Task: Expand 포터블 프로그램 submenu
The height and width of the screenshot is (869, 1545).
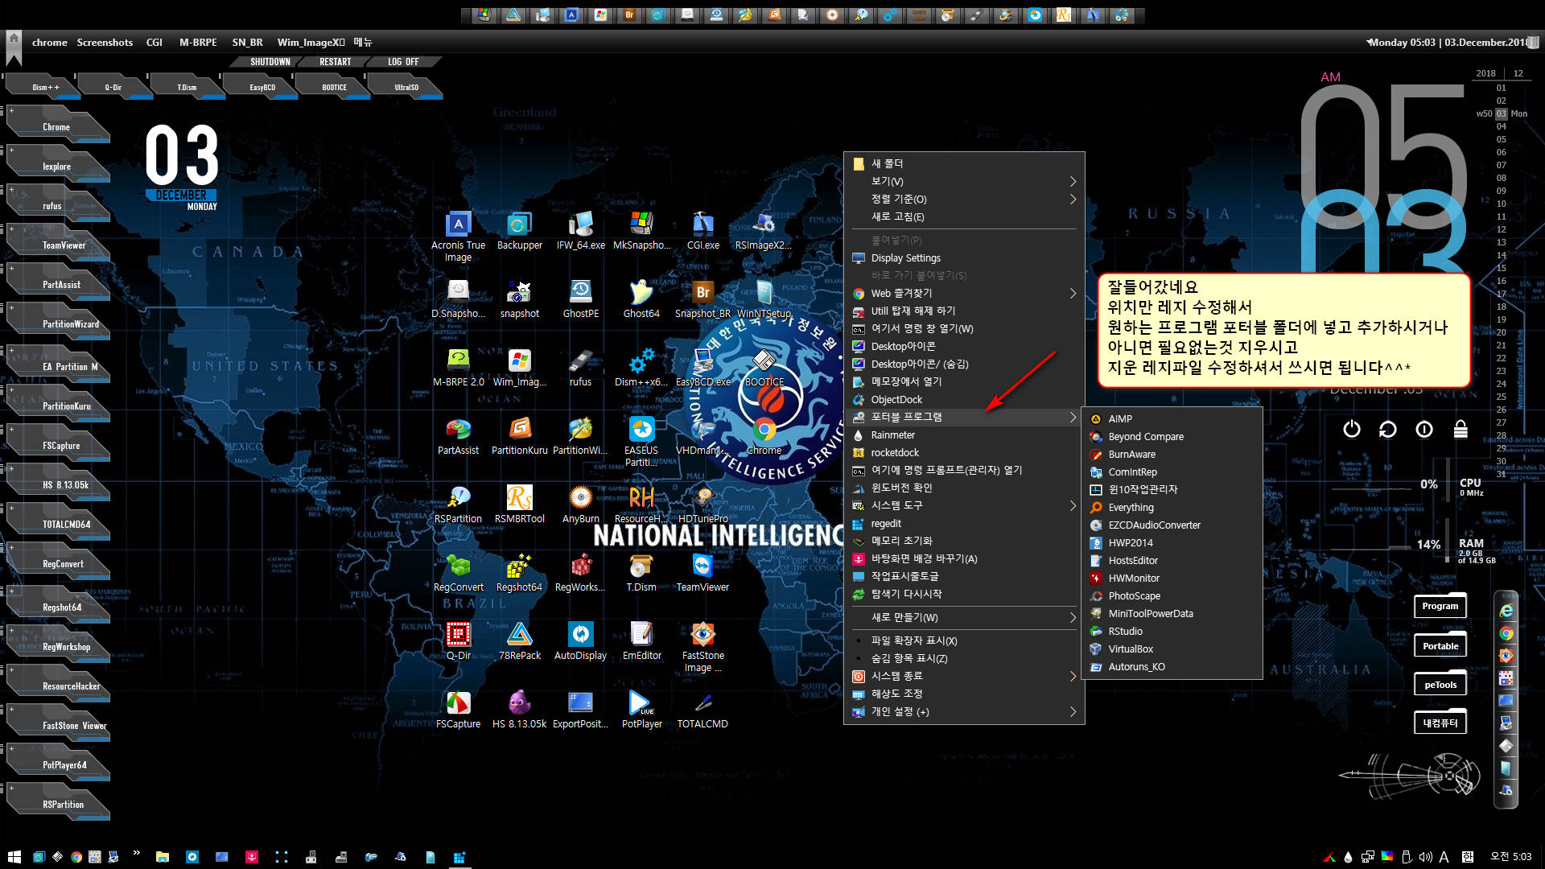Action: pos(964,417)
